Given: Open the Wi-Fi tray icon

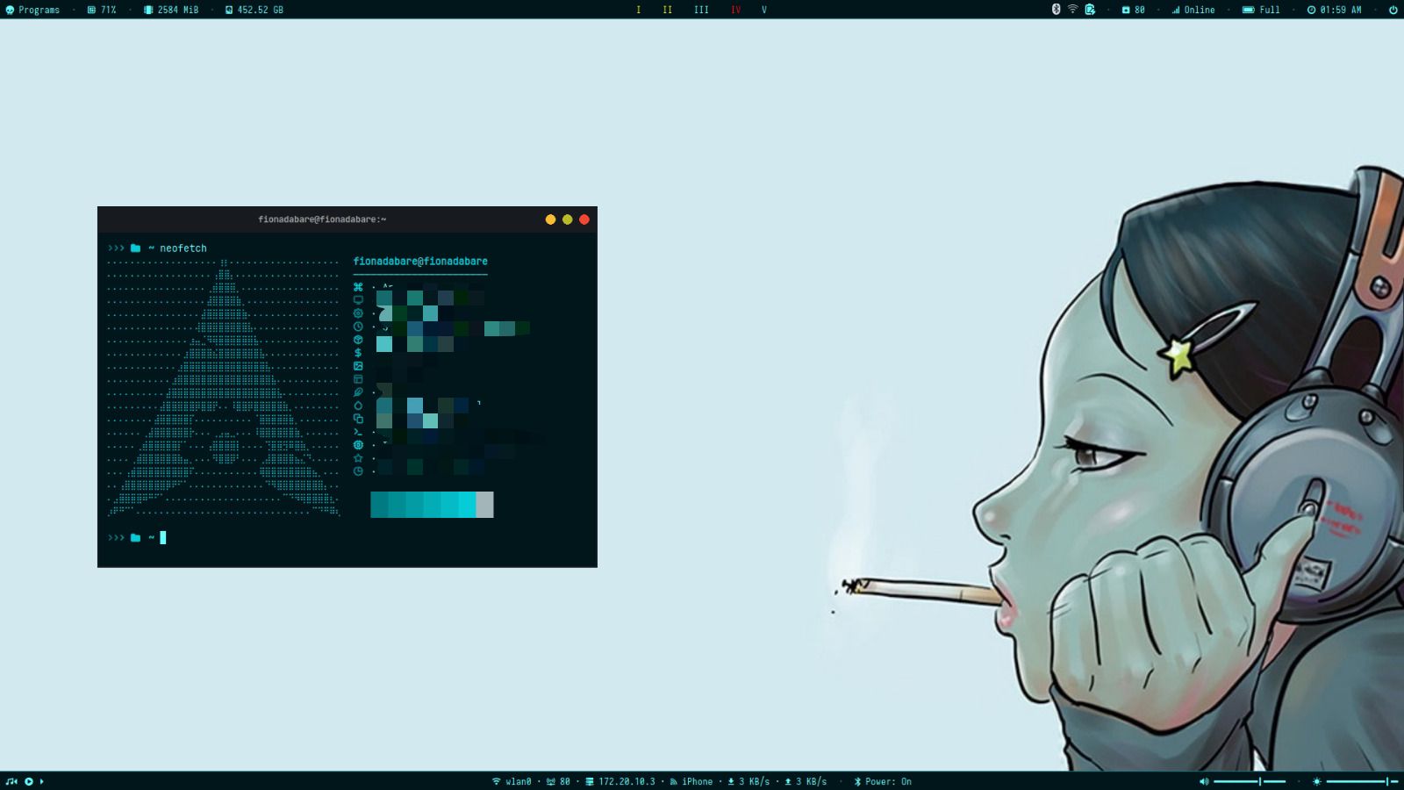Looking at the screenshot, I should (1072, 10).
